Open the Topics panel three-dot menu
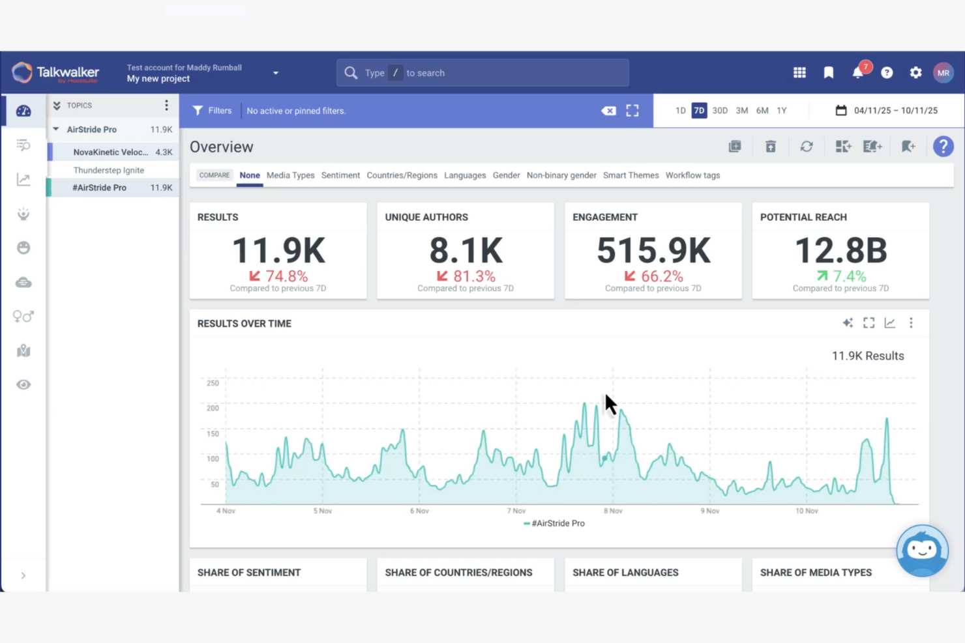This screenshot has height=643, width=965. coord(166,105)
